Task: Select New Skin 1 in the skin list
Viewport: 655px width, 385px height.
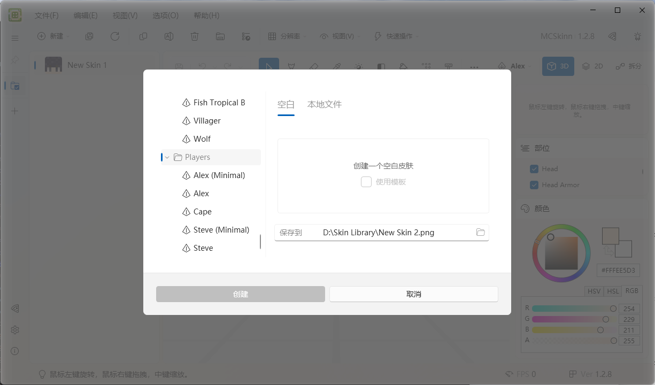Action: 96,65
